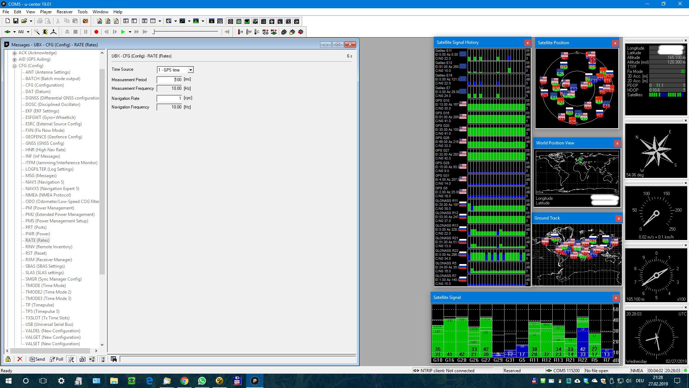The width and height of the screenshot is (689, 388).
Task: Click the binoculars find icon
Action: click(x=114, y=359)
